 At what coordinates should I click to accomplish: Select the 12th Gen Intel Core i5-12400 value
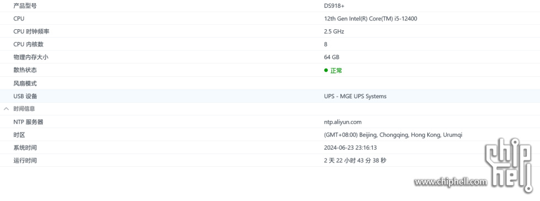[370, 19]
